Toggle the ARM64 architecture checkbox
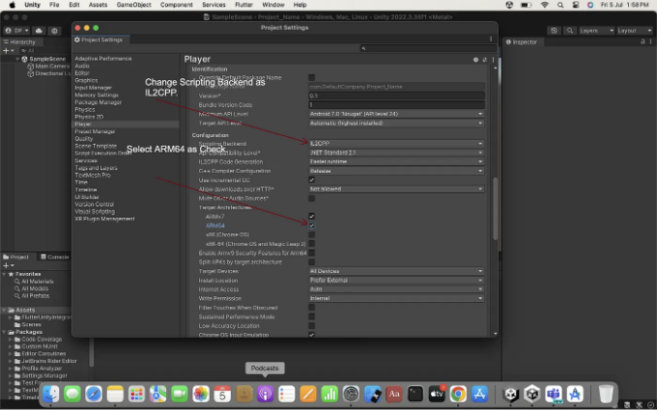The width and height of the screenshot is (657, 410). click(x=311, y=226)
